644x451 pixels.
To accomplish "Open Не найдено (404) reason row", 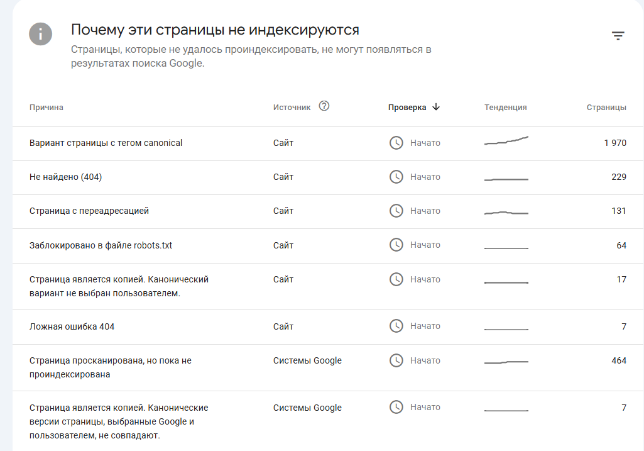I will point(328,177).
